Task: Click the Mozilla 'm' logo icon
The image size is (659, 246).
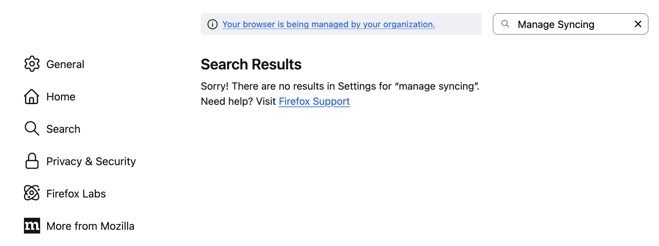Action: click(32, 225)
